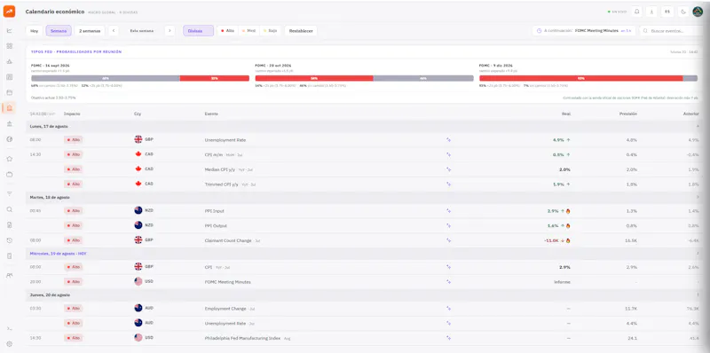Click the Esta semana label

[142, 31]
